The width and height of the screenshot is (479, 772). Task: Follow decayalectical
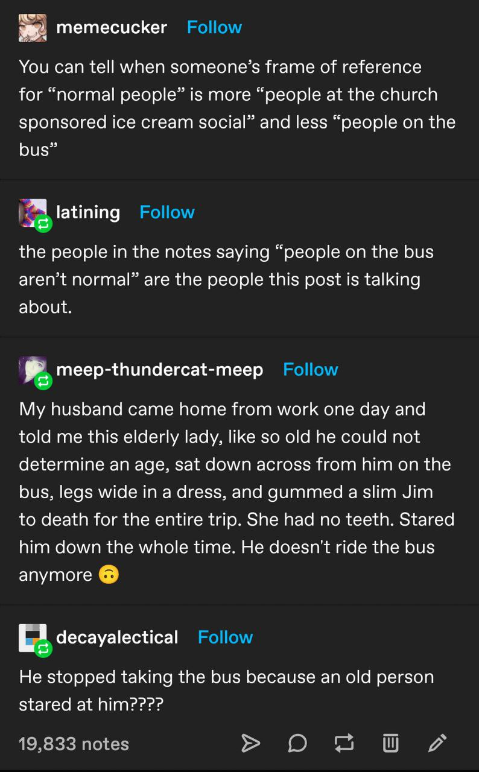pos(225,638)
